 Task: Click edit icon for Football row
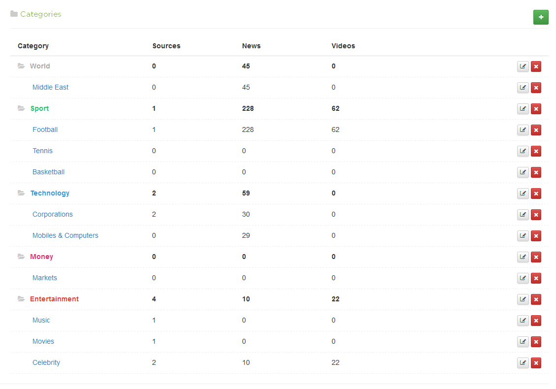click(523, 130)
